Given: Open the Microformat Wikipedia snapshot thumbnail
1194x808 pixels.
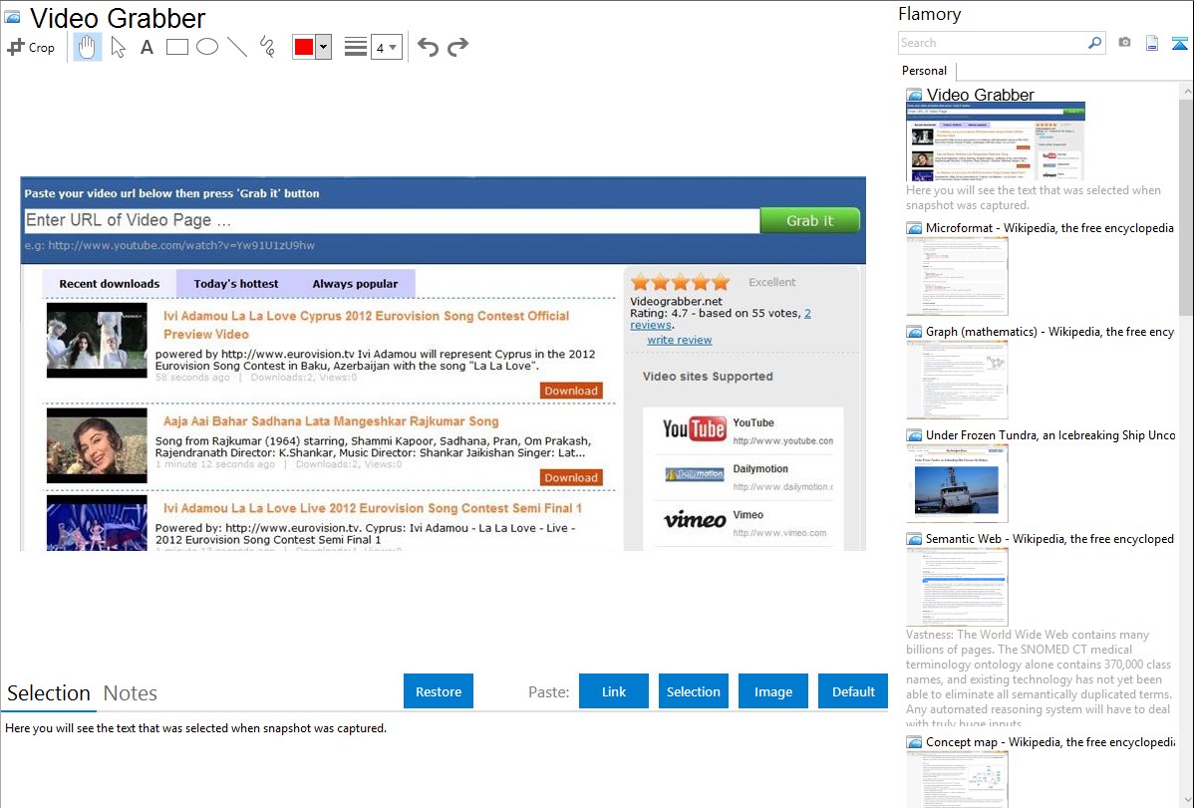Looking at the screenshot, I should (x=957, y=276).
